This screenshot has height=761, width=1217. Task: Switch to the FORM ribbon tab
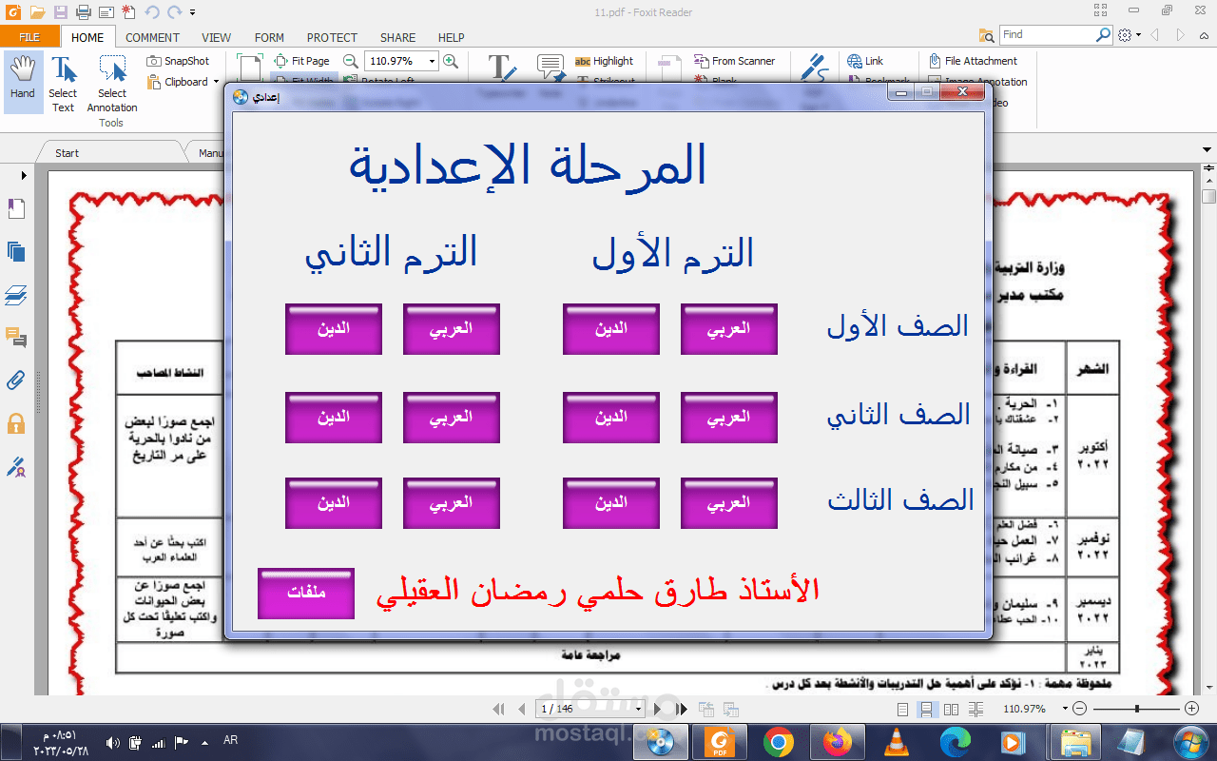tap(269, 38)
